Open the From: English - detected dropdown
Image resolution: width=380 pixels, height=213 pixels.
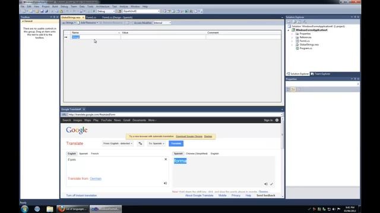[118, 143]
